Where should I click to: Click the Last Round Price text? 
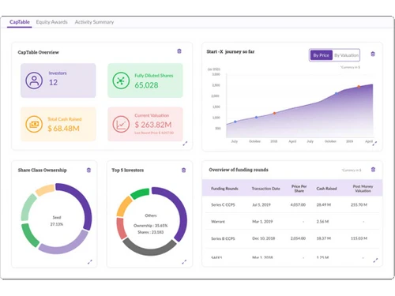(x=154, y=133)
